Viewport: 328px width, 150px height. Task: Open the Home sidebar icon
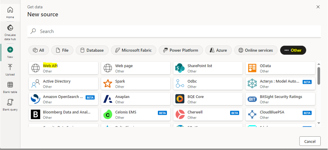pyautogui.click(x=10, y=10)
